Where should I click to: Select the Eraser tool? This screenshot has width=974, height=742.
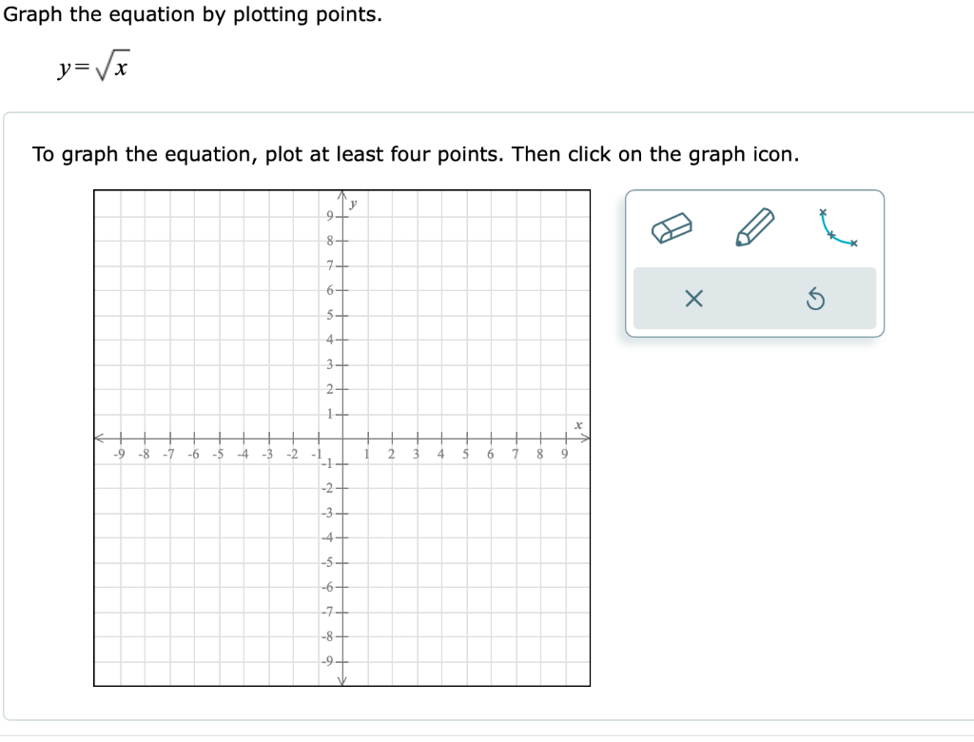672,228
